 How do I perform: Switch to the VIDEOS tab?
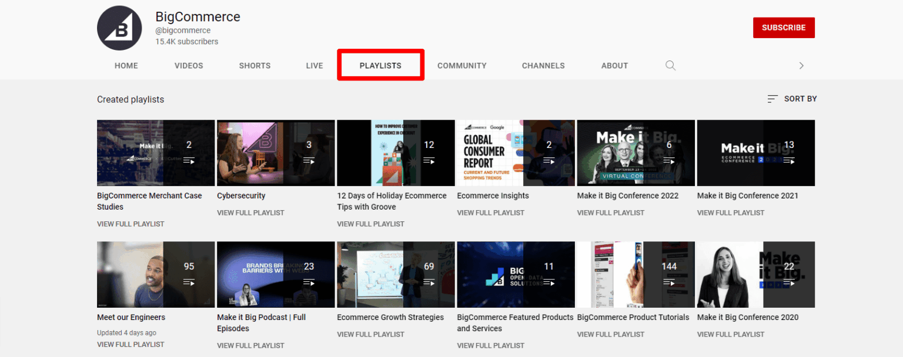point(189,66)
